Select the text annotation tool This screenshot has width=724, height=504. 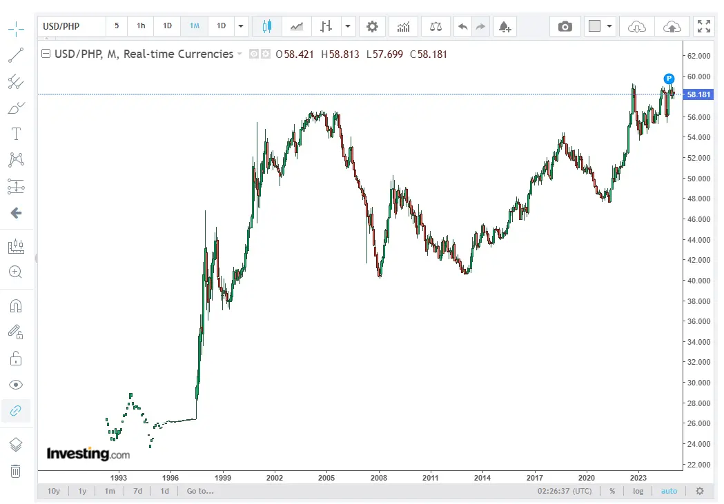[x=16, y=134]
